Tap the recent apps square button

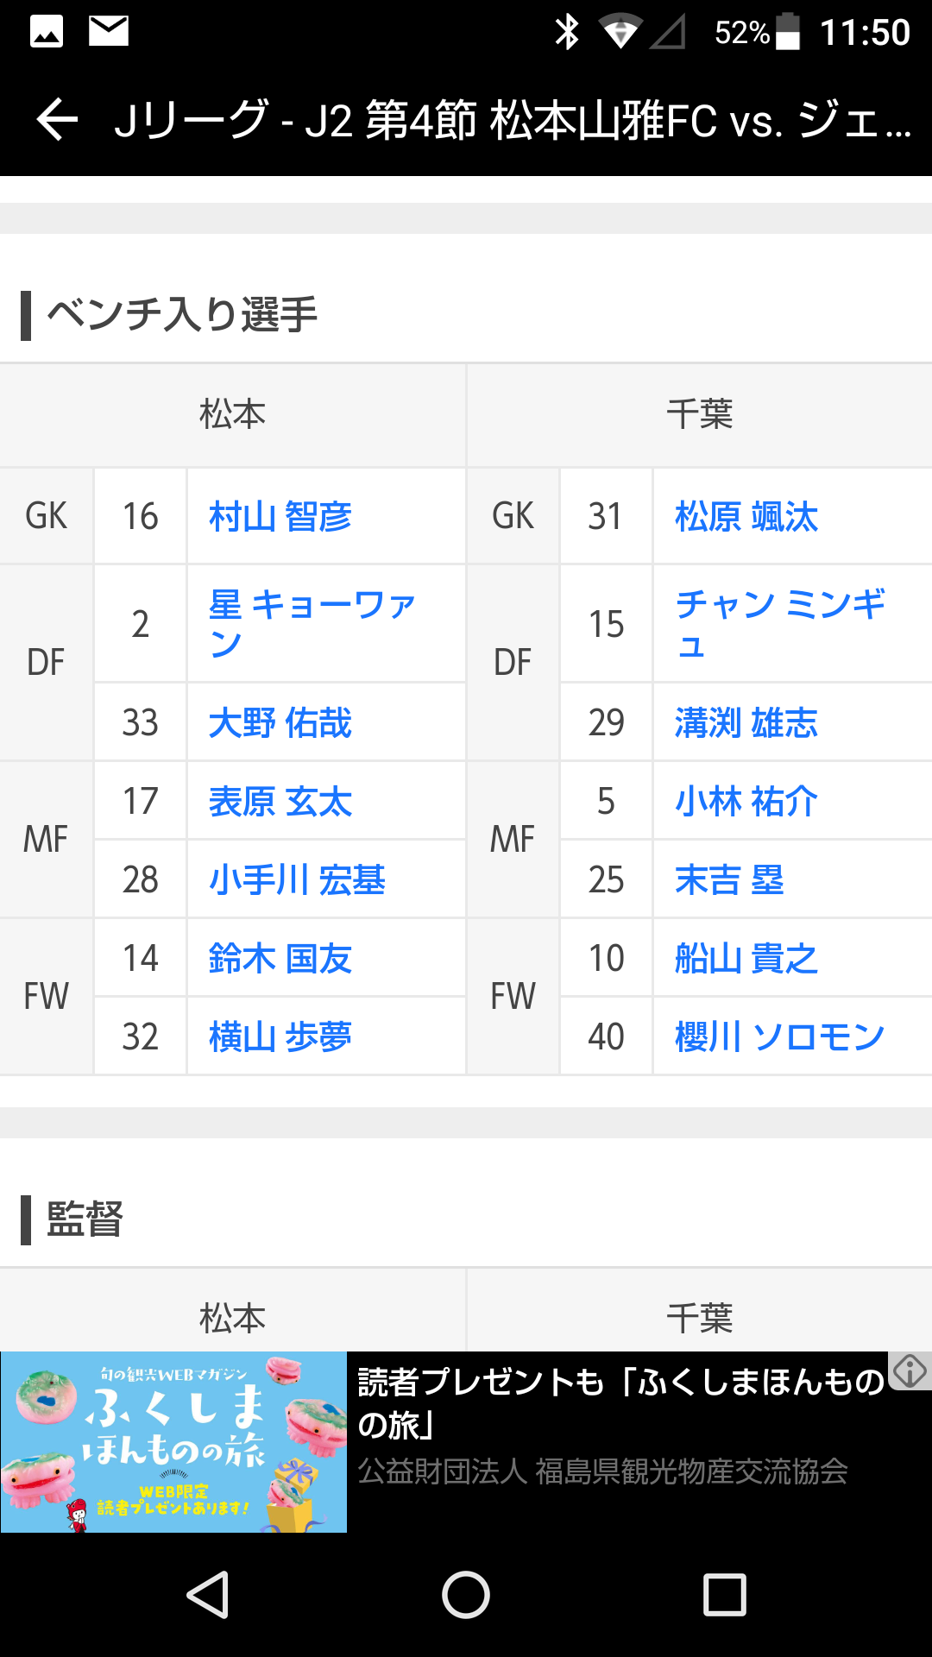point(724,1594)
